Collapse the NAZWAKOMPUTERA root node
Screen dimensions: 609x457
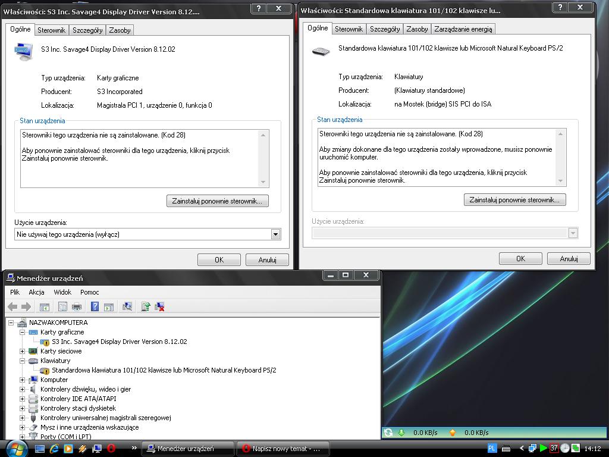point(11,323)
